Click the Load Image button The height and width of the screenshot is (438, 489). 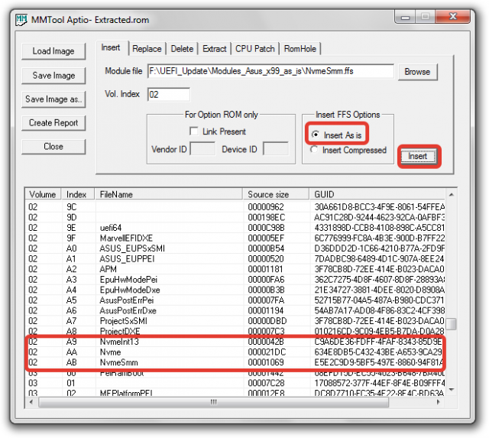pyautogui.click(x=53, y=51)
